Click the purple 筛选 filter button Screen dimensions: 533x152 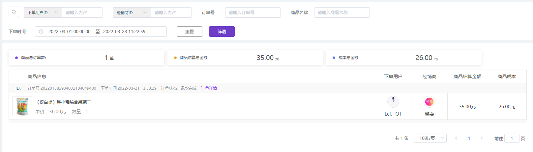(222, 32)
